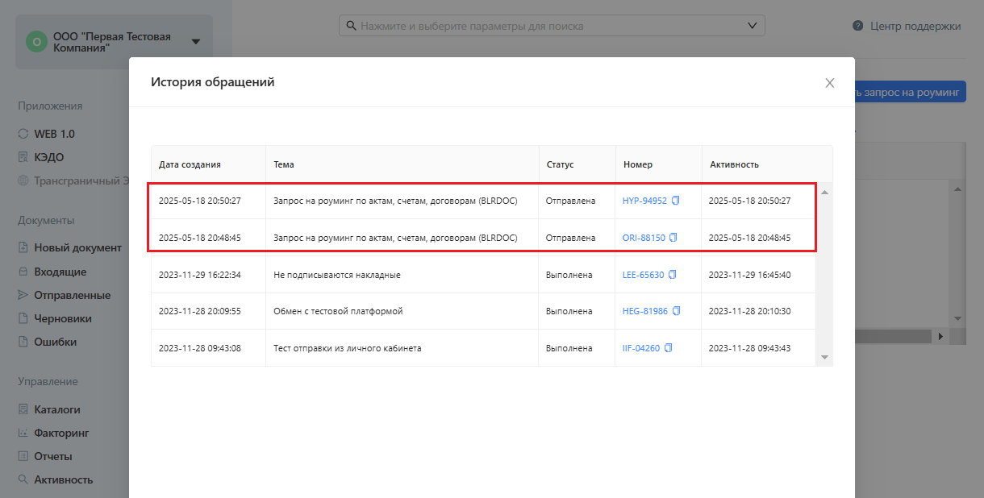Click the Активность column header
984x498 pixels.
coord(767,164)
